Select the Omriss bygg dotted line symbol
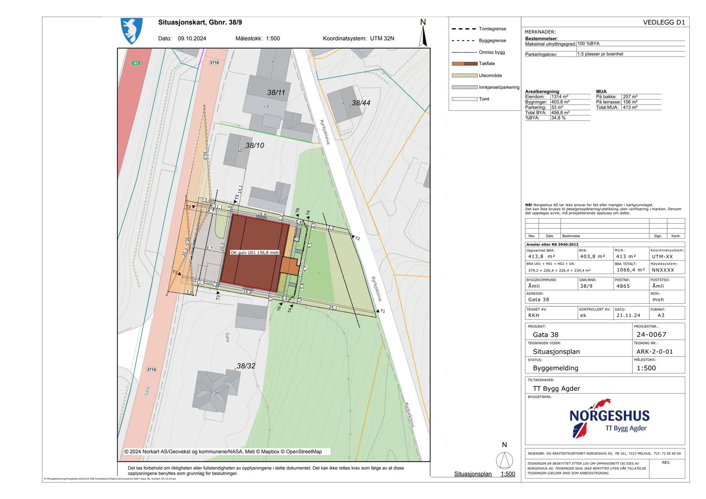706x499 pixels. pyautogui.click(x=464, y=53)
